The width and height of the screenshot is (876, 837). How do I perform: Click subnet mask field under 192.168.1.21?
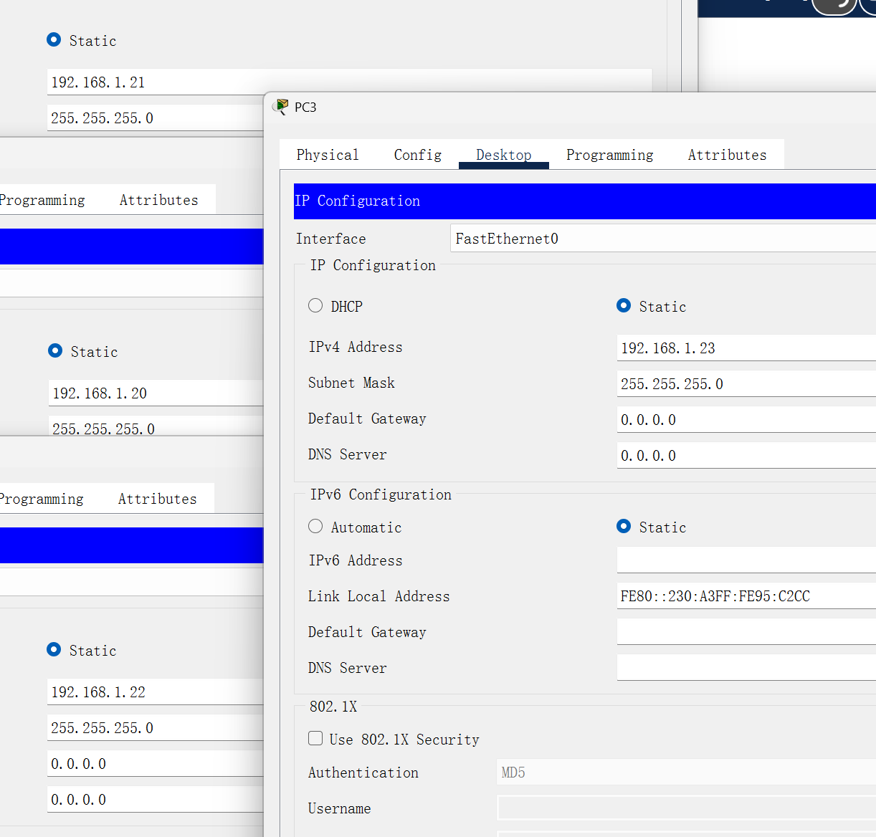pos(156,118)
